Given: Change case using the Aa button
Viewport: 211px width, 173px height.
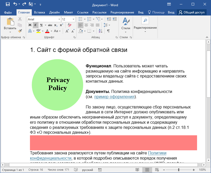Looking at the screenshot, I should pos(56,31).
